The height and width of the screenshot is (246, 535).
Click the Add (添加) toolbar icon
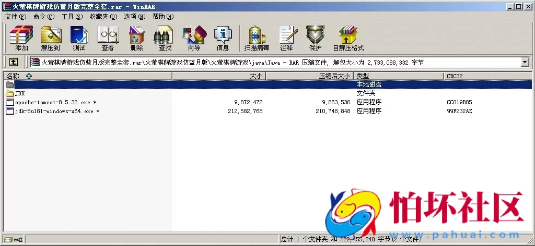[x=21, y=38]
